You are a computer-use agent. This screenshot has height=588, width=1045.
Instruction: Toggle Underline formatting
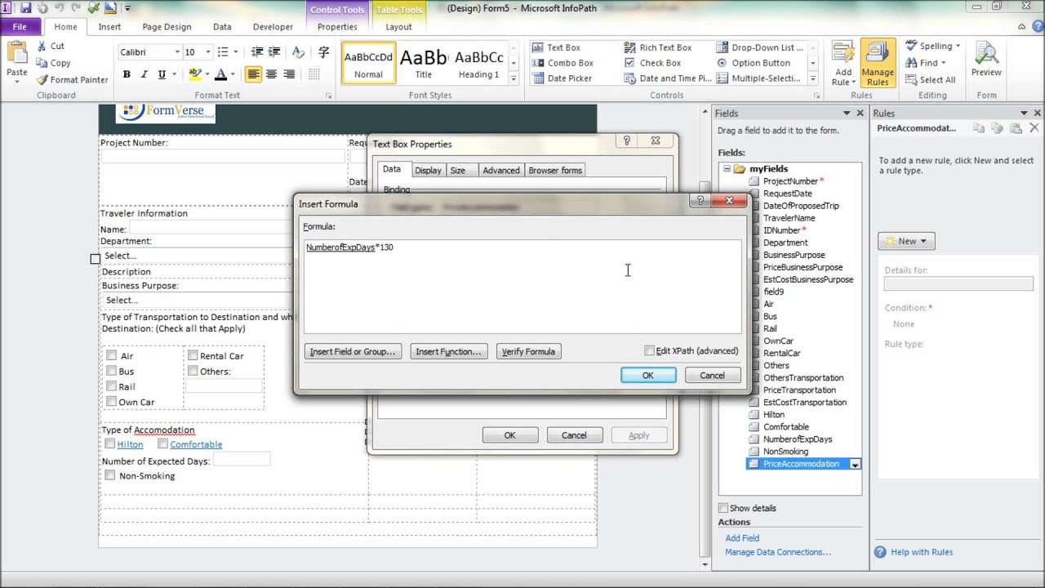[x=162, y=74]
